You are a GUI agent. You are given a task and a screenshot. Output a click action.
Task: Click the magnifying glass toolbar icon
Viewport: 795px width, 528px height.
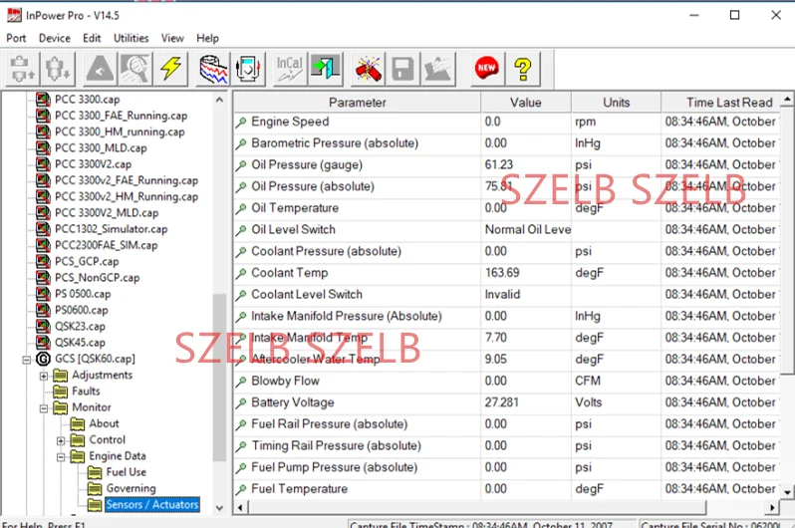point(135,68)
